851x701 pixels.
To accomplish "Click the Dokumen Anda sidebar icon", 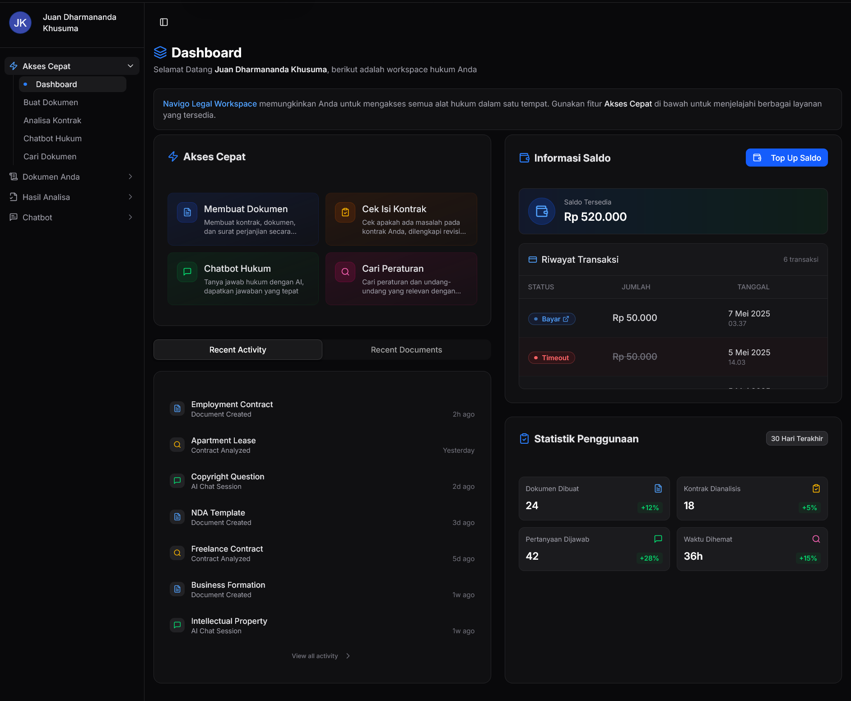I will [x=13, y=176].
